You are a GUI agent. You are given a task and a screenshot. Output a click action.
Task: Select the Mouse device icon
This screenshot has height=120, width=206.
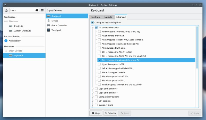pyautogui.click(x=48, y=21)
